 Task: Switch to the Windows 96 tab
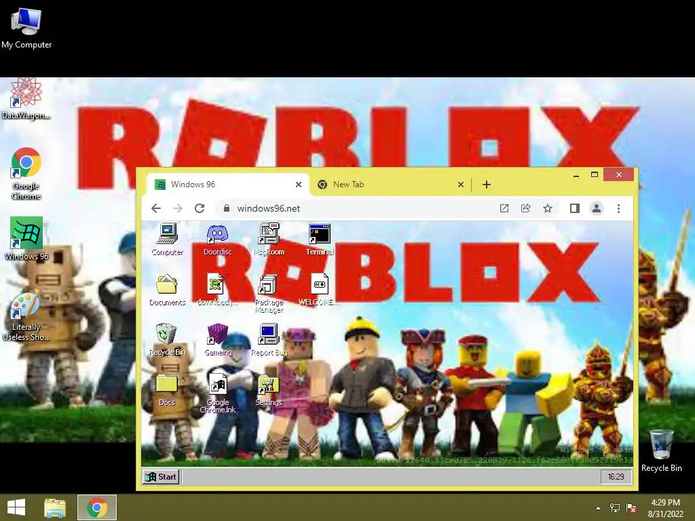228,185
